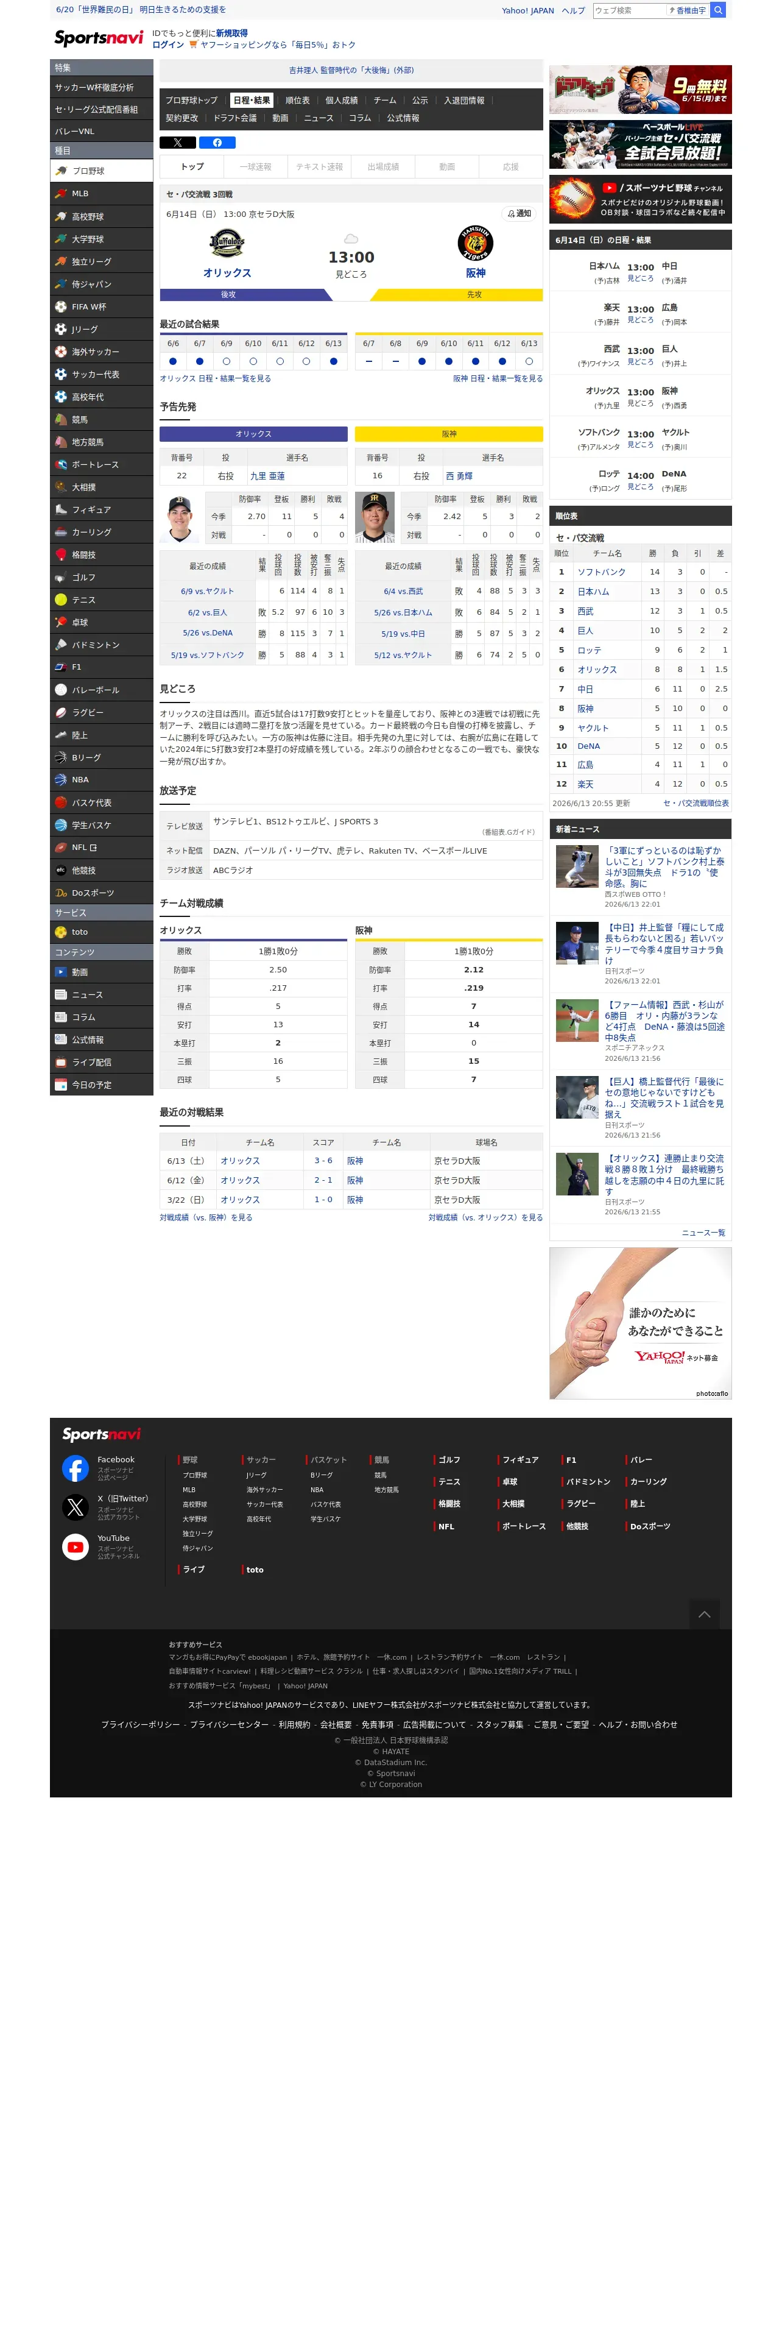Image resolution: width=782 pixels, height=2347 pixels.
Task: Click the Sportsnavi logo in the header
Action: [98, 38]
